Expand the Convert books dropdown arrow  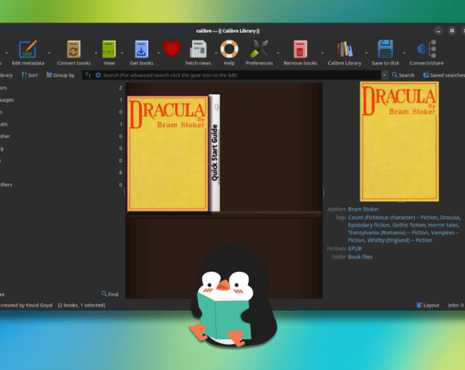[x=96, y=53]
